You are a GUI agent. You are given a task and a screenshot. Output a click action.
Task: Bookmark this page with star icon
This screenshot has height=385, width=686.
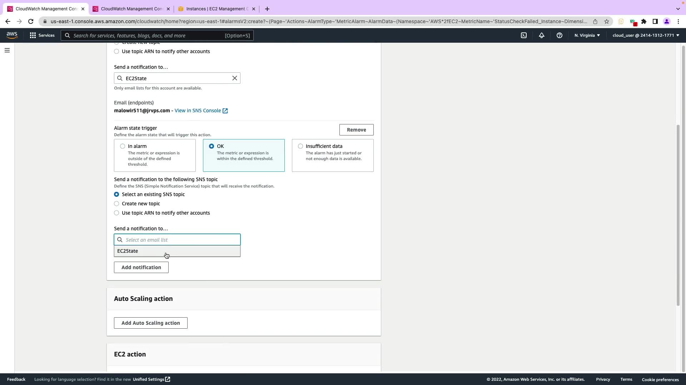[606, 21]
